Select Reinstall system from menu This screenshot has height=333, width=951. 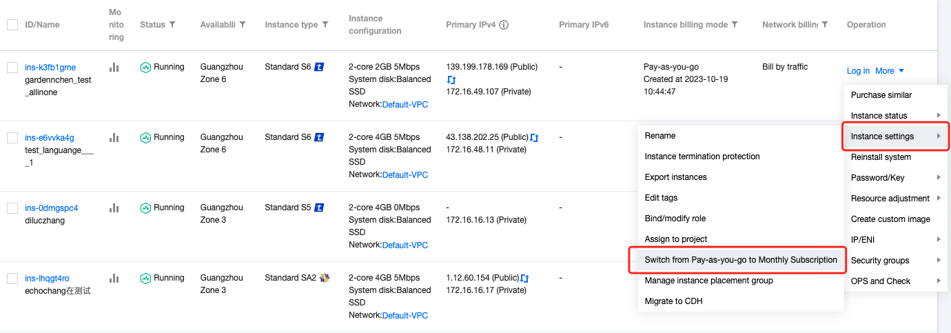(881, 157)
